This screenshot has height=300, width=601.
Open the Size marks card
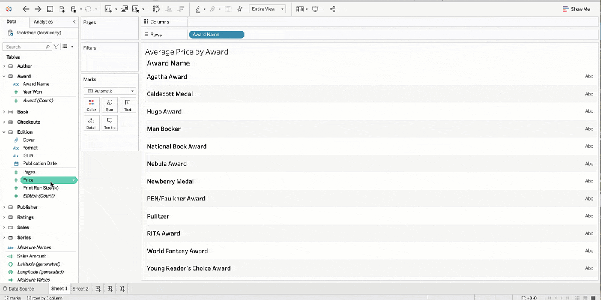pos(109,104)
